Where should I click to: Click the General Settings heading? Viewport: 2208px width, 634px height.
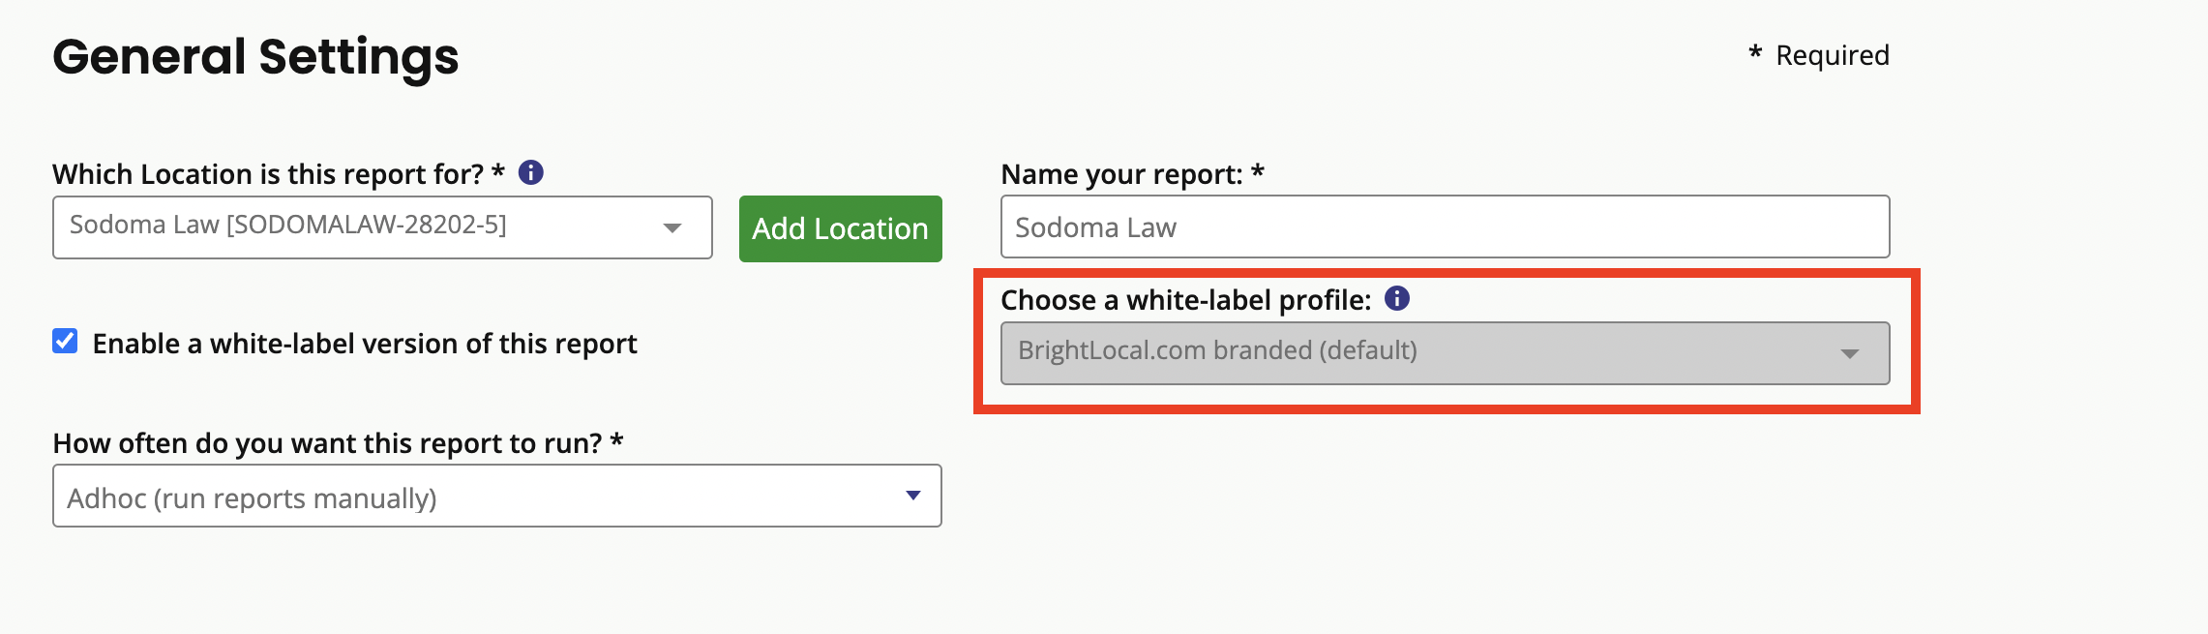tap(255, 56)
